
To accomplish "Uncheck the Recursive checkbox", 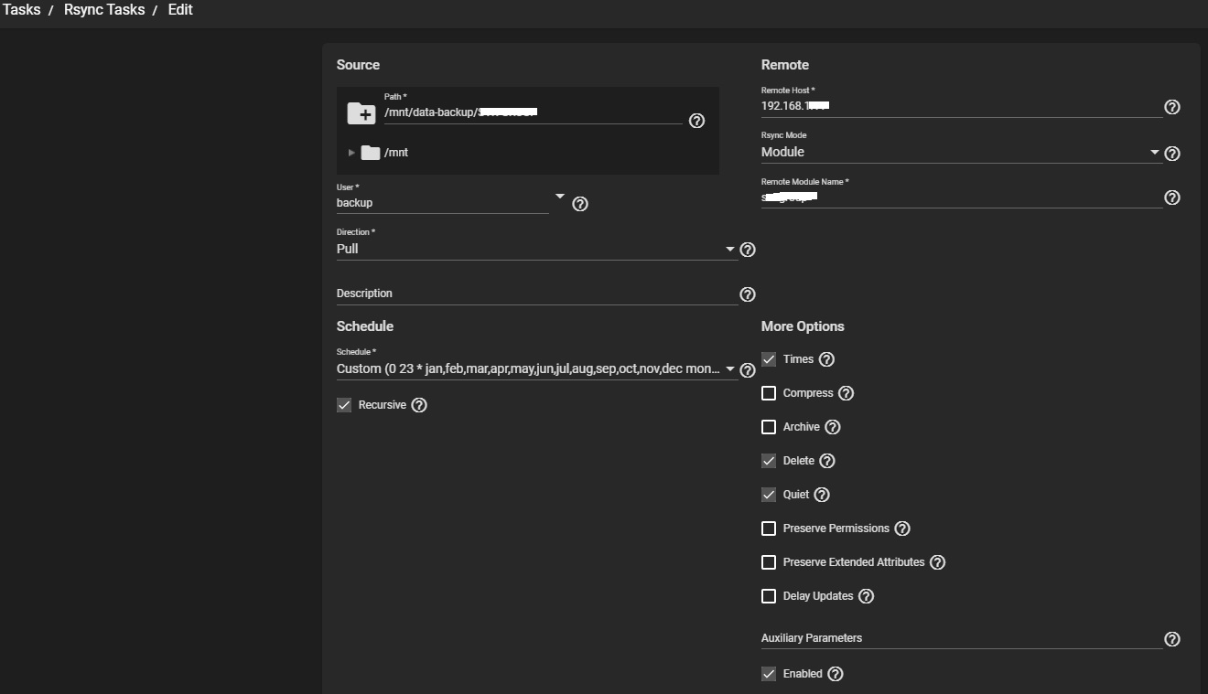I will click(344, 405).
